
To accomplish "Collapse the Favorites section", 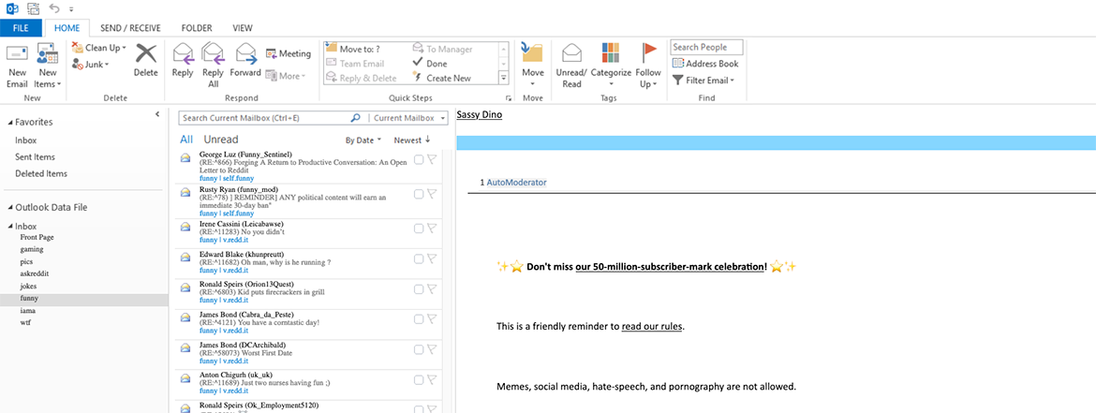I will pos(10,123).
